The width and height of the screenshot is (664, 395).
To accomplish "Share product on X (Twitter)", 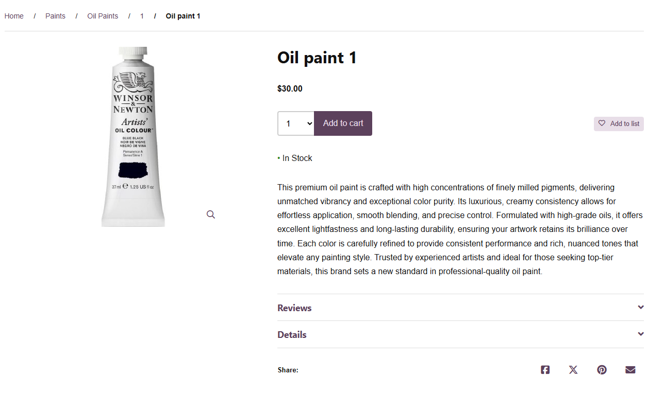I will click(x=573, y=370).
